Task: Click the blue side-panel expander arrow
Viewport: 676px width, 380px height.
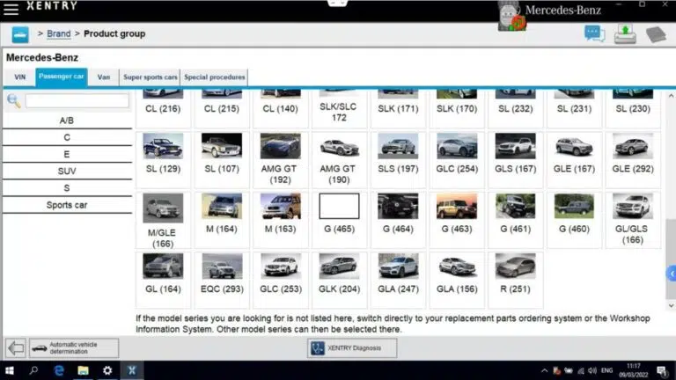Action: tap(671, 274)
